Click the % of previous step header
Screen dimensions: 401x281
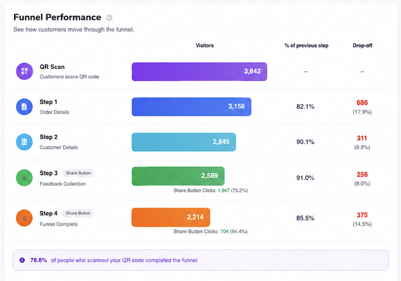306,45
